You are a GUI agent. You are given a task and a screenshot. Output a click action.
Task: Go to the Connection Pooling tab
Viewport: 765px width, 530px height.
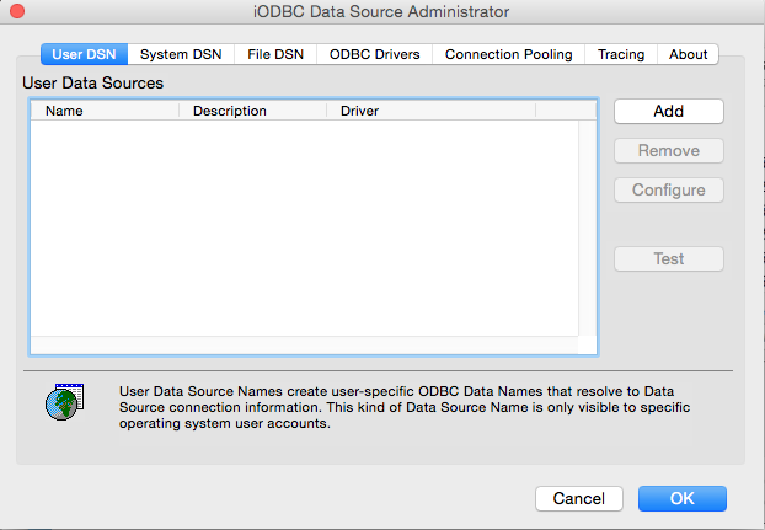pos(509,54)
